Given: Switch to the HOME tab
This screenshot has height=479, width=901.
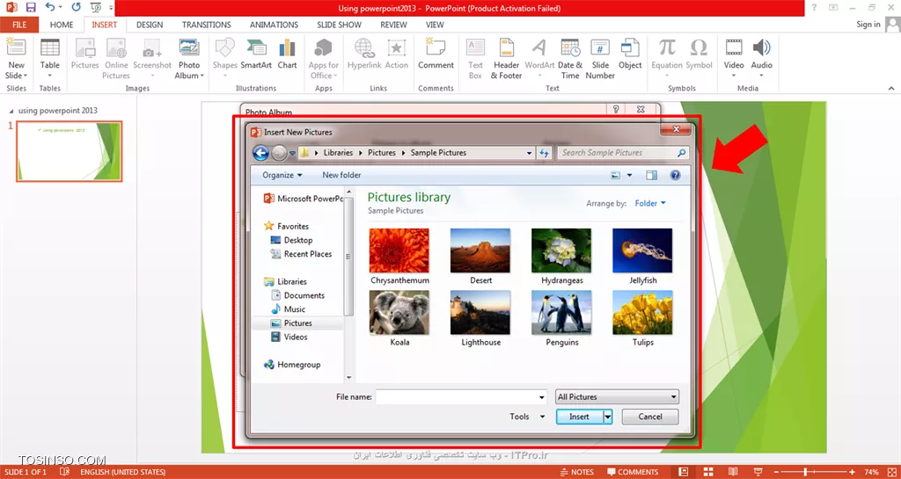Looking at the screenshot, I should coord(62,25).
